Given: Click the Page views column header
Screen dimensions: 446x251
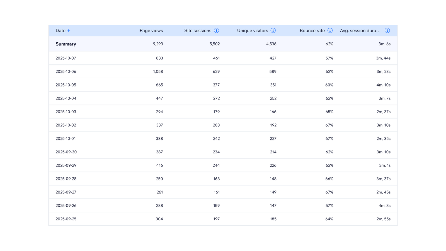Looking at the screenshot, I should click(151, 31).
